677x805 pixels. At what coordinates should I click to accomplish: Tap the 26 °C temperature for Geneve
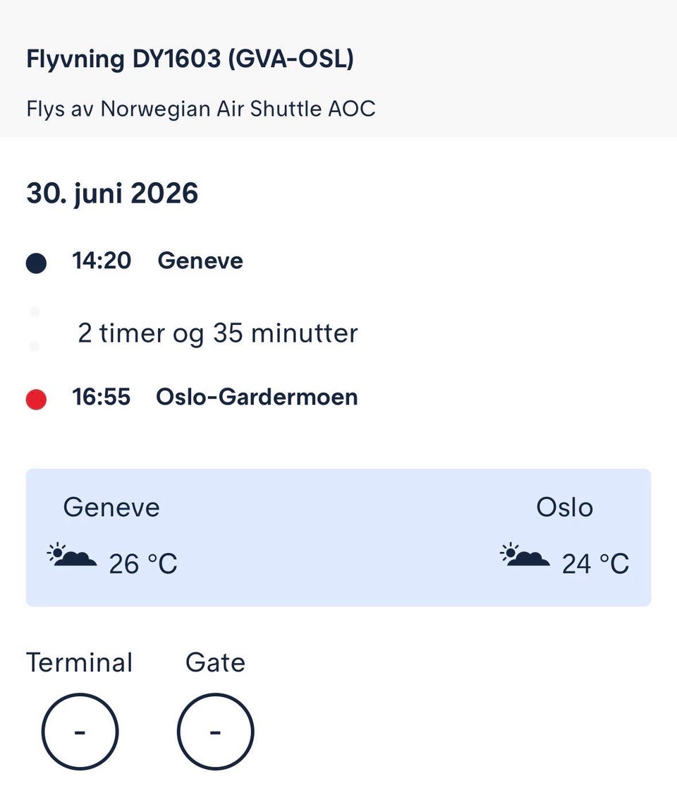(143, 564)
